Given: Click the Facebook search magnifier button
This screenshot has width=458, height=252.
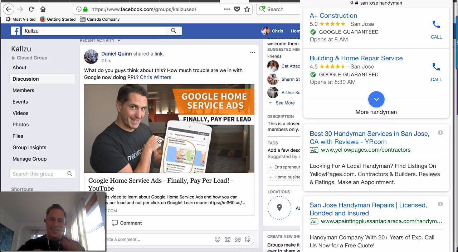Looking at the screenshot, I should 174,31.
